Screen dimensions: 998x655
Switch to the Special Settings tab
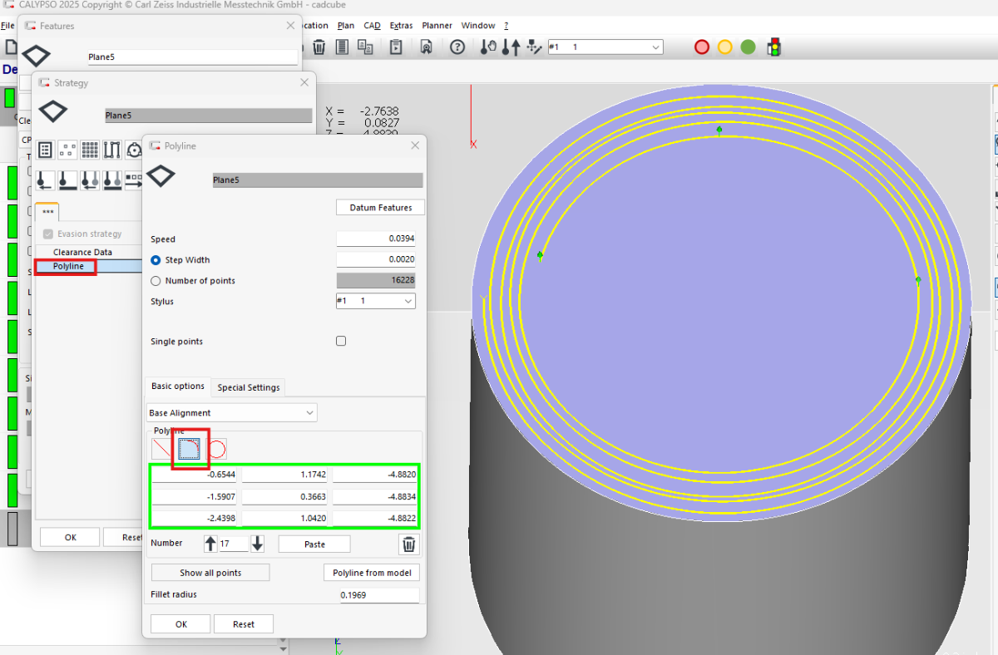249,387
